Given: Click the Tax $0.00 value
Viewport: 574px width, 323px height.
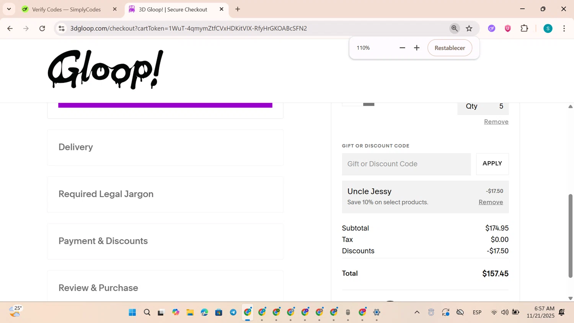Looking at the screenshot, I should coord(499,240).
